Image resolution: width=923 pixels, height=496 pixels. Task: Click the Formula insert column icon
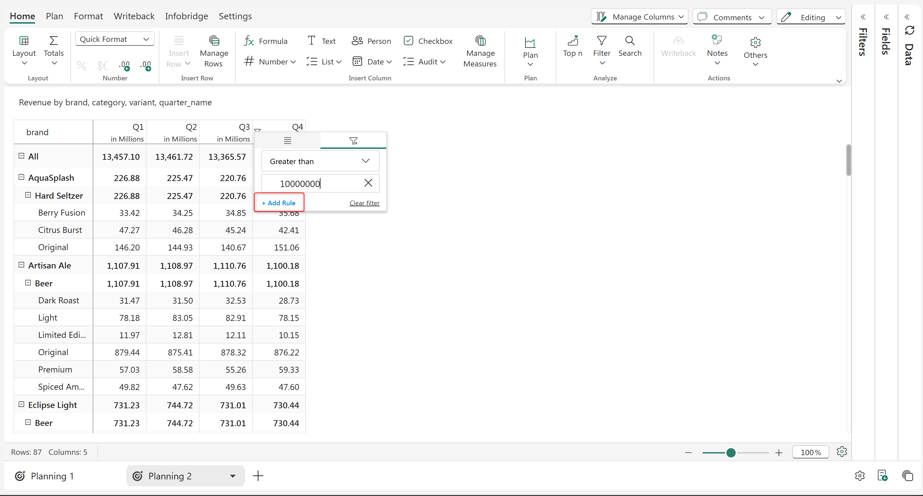[x=249, y=41]
